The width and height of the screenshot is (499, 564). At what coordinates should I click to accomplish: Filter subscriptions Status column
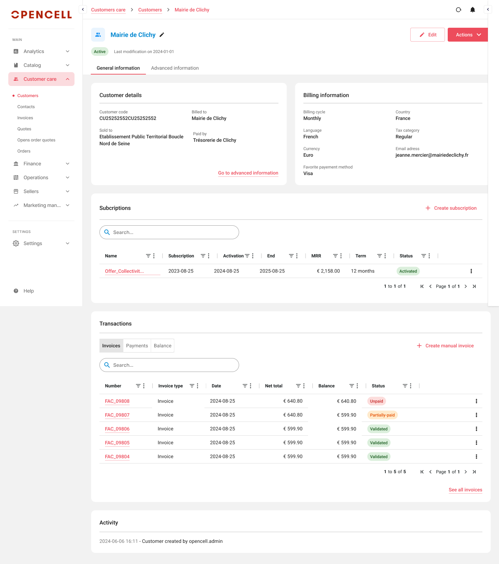[x=423, y=256]
